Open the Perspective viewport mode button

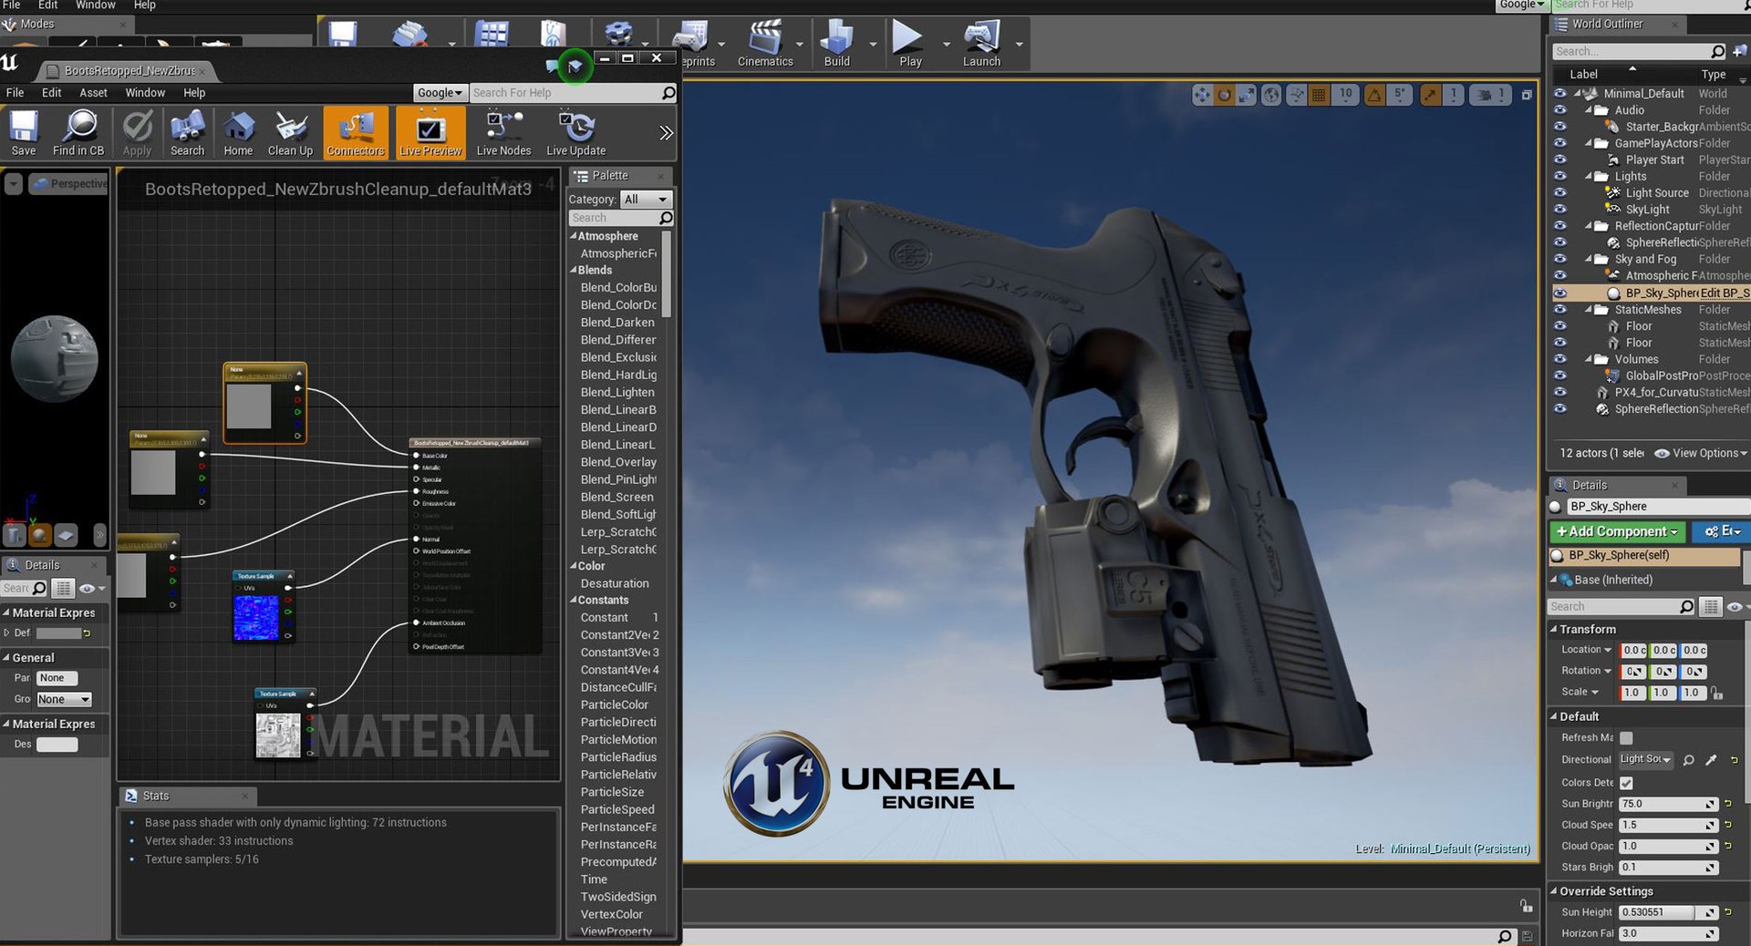(70, 184)
